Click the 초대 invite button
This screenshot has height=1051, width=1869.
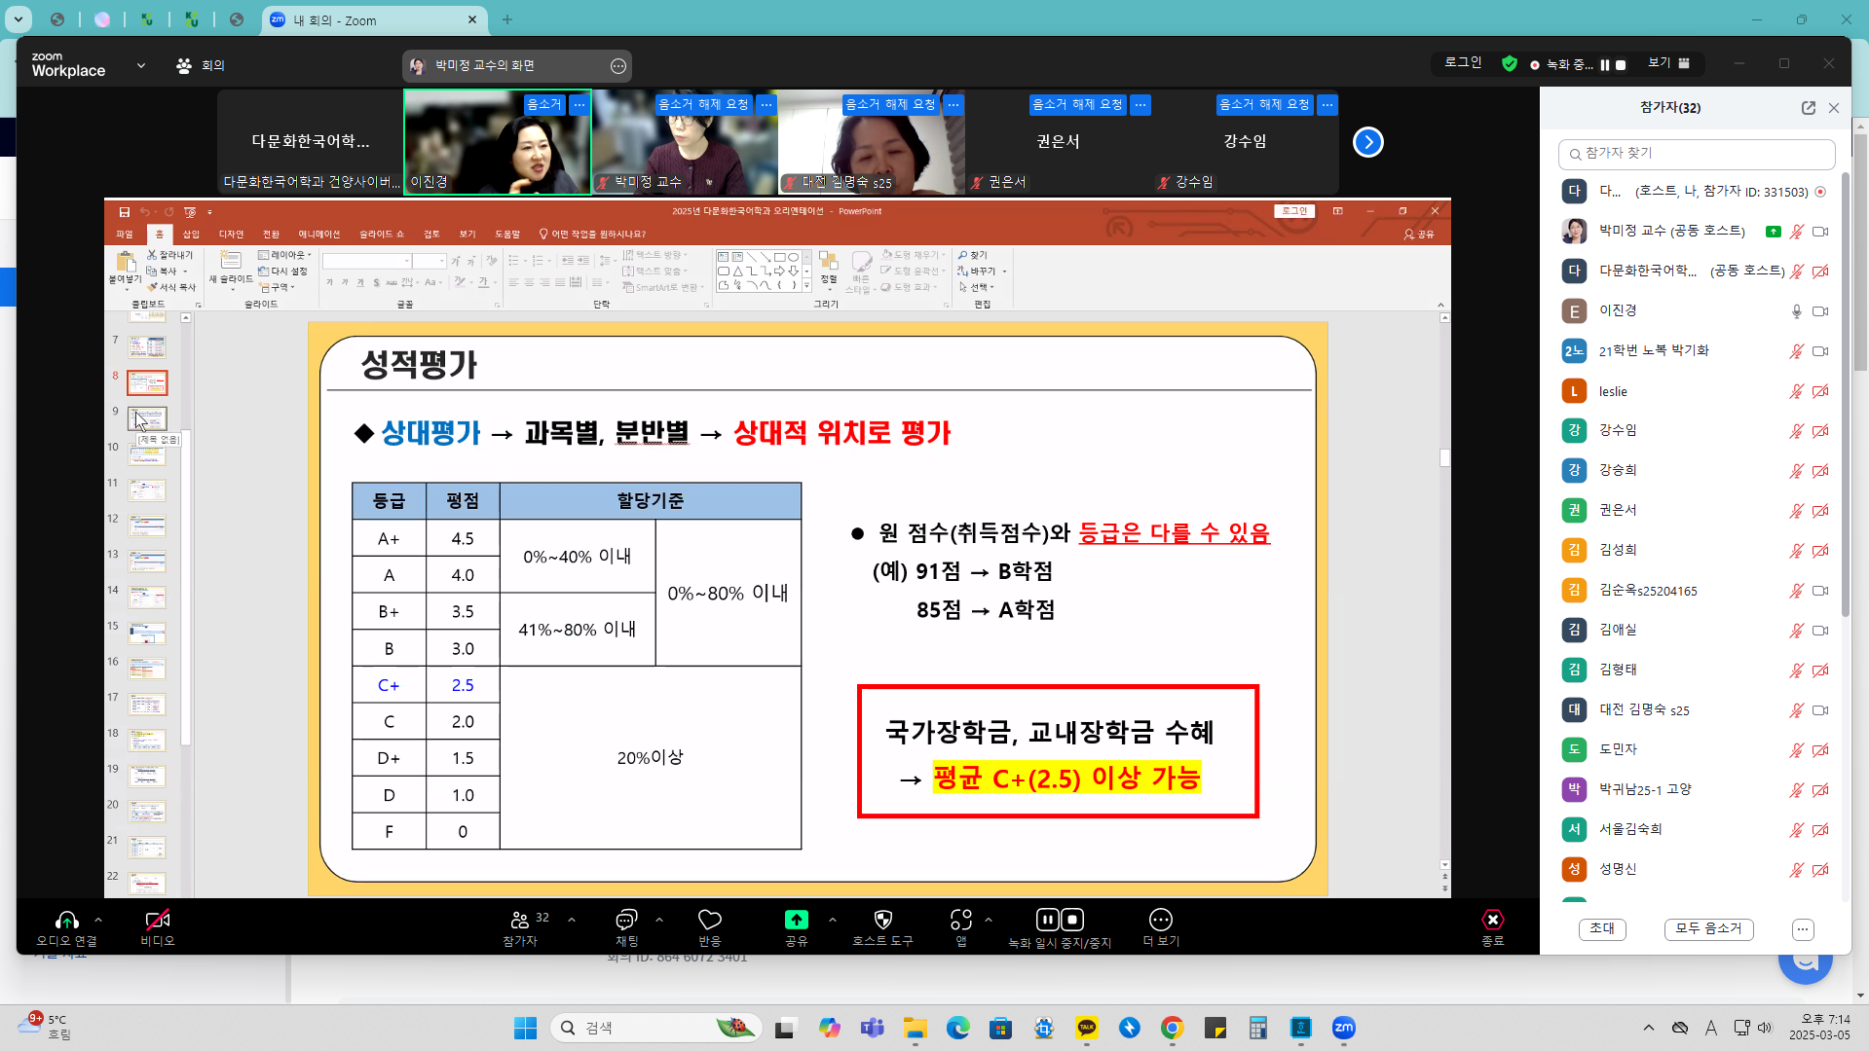(x=1602, y=928)
